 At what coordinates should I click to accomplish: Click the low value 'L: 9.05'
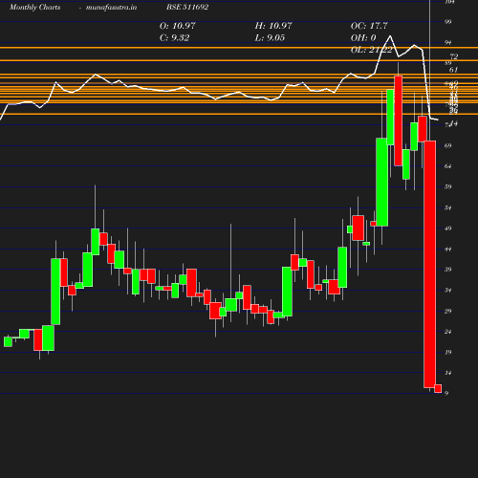270,37
